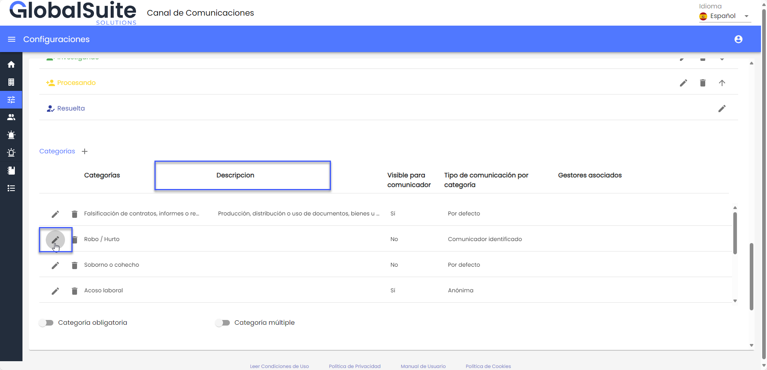Image resolution: width=767 pixels, height=370 pixels.
Task: Open the settings sliders sidebar item
Action: pos(11,100)
